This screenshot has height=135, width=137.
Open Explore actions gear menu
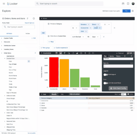tap(133, 11)
